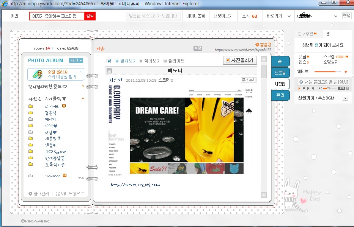The width and height of the screenshot is (354, 227).
Task: Click the 사진올리기 upload button
Action: [x=240, y=61]
